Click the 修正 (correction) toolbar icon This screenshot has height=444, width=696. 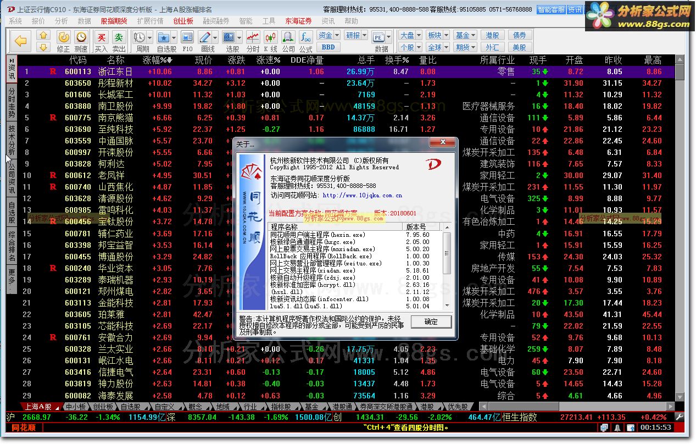point(64,37)
